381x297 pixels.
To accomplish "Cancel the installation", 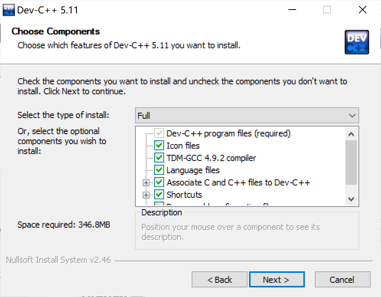I will 342,279.
